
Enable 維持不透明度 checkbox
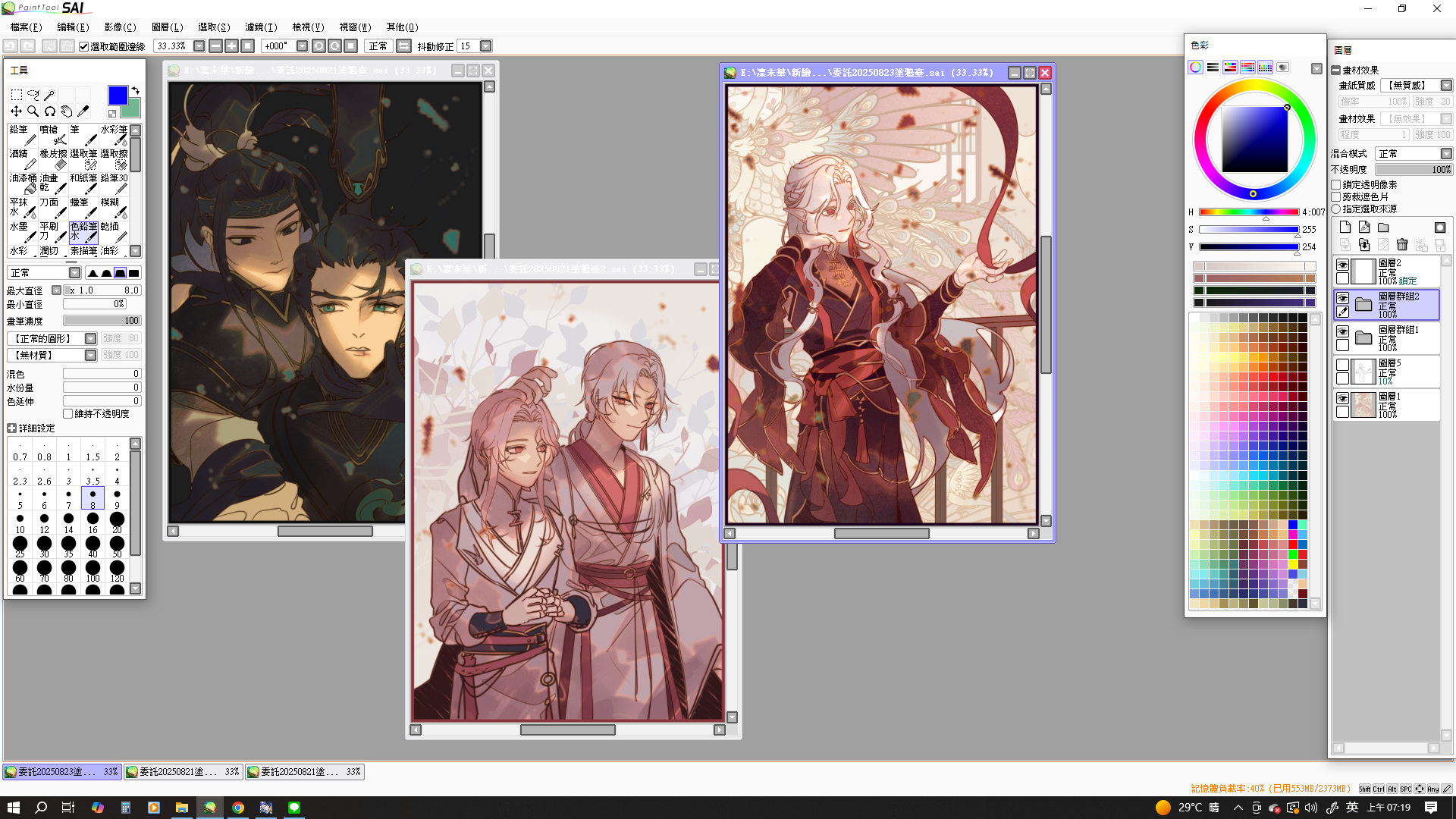[68, 414]
